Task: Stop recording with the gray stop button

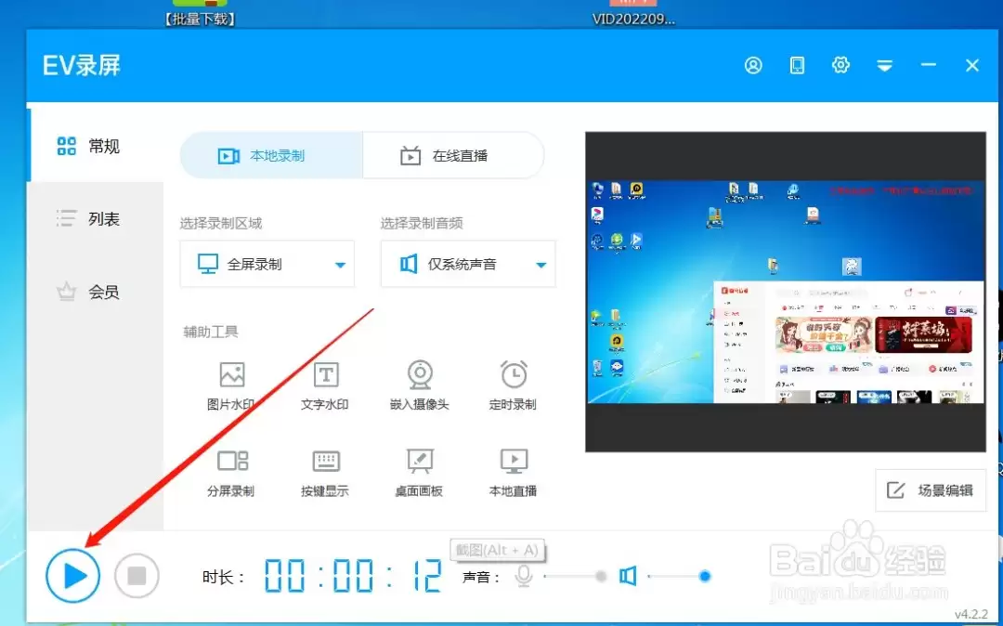Action: point(137,576)
